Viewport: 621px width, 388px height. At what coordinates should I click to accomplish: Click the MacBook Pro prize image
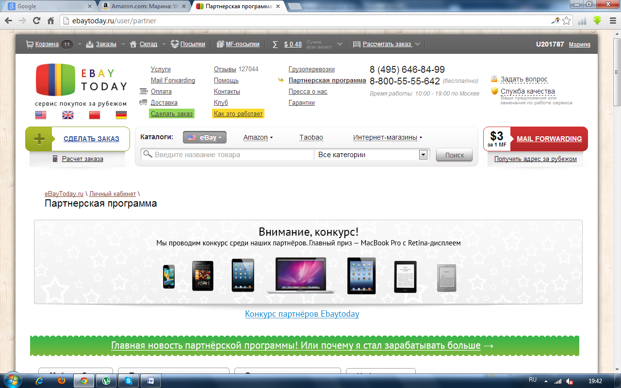coord(301,275)
